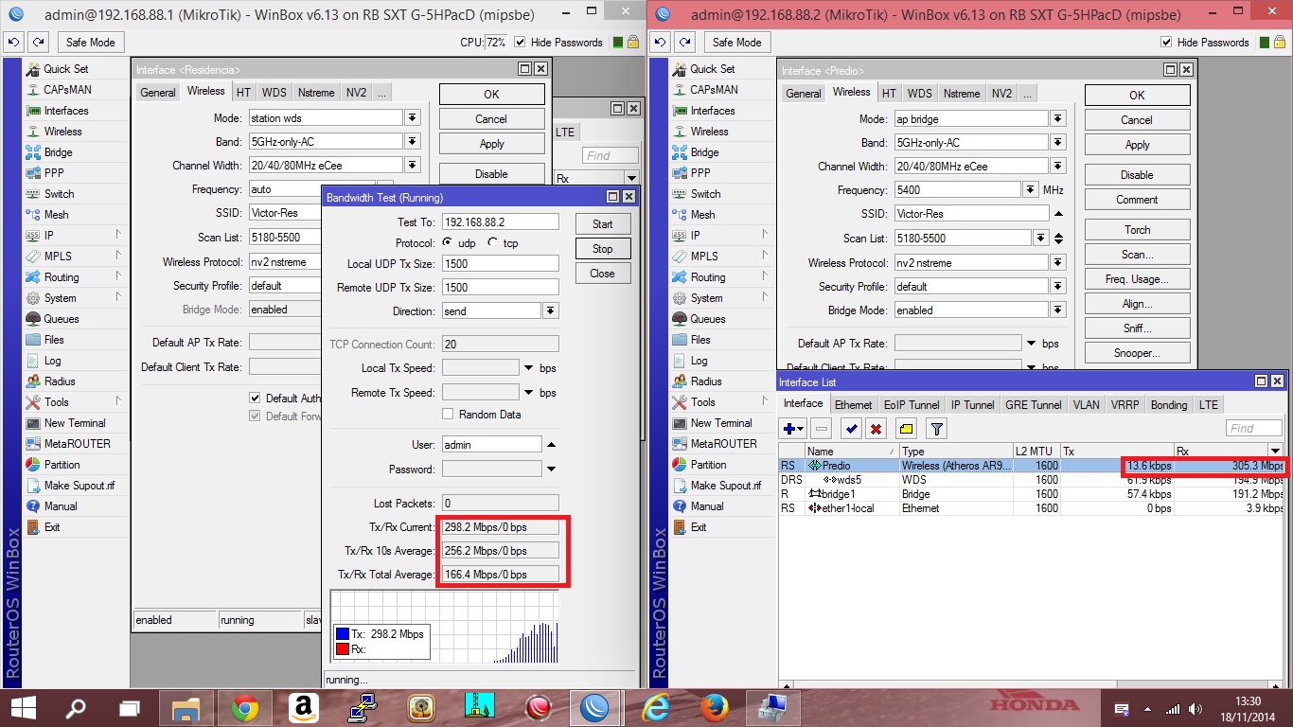The width and height of the screenshot is (1293, 727).
Task: Click the yellow Comment icon in Interface List toolbar
Action: coord(906,429)
